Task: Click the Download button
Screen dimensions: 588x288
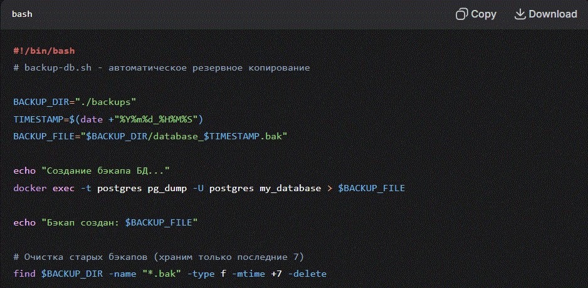Action: (545, 14)
